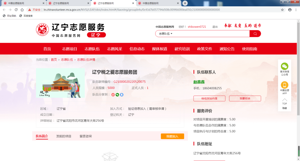
Task: Expand the 志愿队伍 search type dropdown
Action: pos(166,34)
